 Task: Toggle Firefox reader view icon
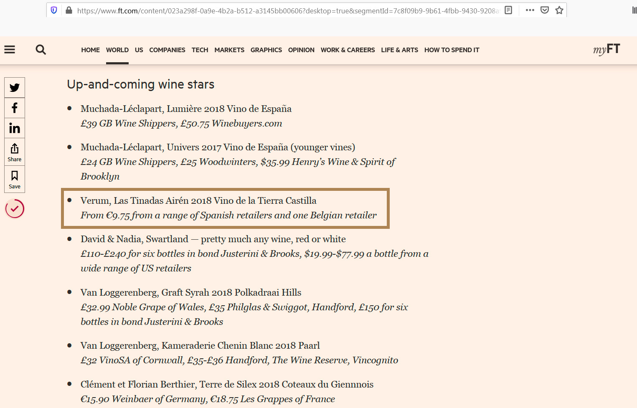click(x=508, y=10)
